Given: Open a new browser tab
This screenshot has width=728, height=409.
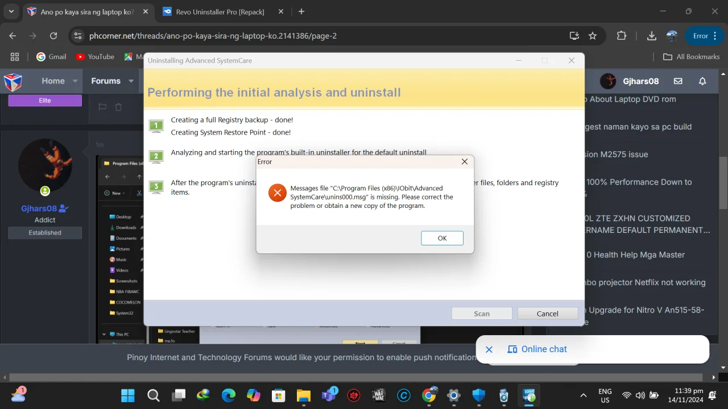Looking at the screenshot, I should 301,11.
